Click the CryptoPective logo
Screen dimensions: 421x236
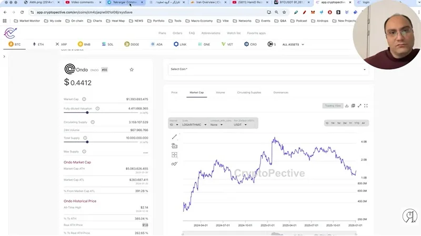tap(10, 33)
